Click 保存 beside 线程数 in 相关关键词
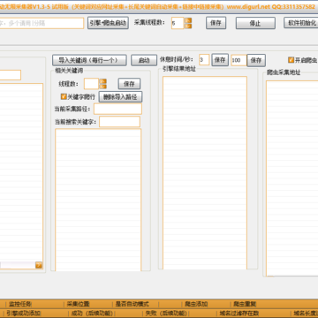Image resolution: width=318 pixels, height=318 pixels. click(x=129, y=84)
